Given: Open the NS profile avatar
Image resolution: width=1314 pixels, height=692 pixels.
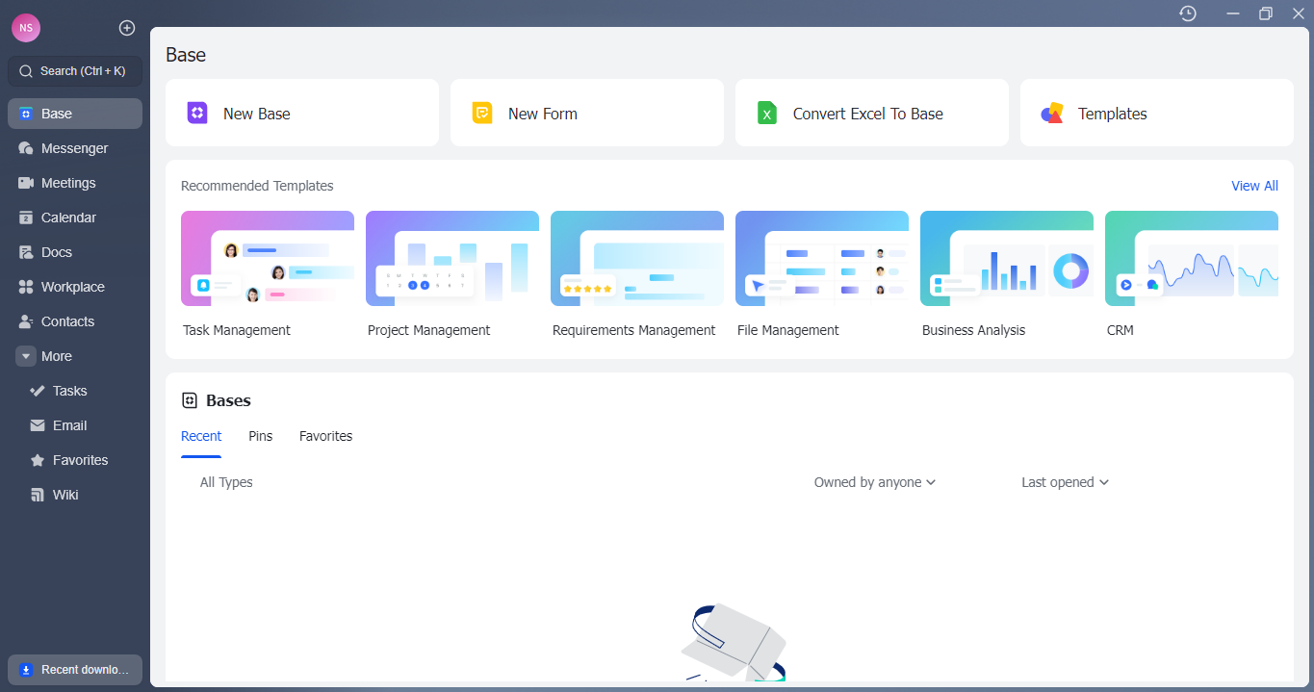Looking at the screenshot, I should [x=26, y=28].
